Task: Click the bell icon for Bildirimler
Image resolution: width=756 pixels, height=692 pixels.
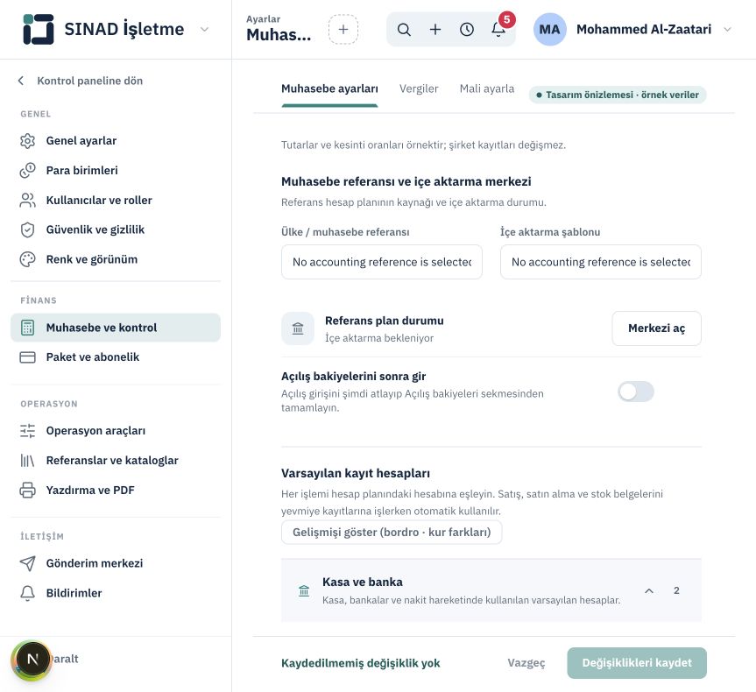Action: pos(27,593)
